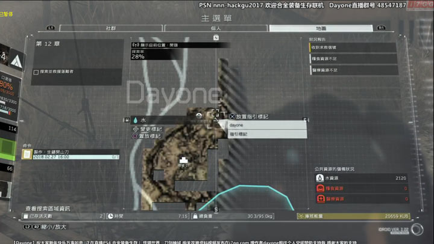Click the 公共資源的儲備狀況 heading
Viewport: 434px width, 244px height.
pyautogui.click(x=335, y=169)
